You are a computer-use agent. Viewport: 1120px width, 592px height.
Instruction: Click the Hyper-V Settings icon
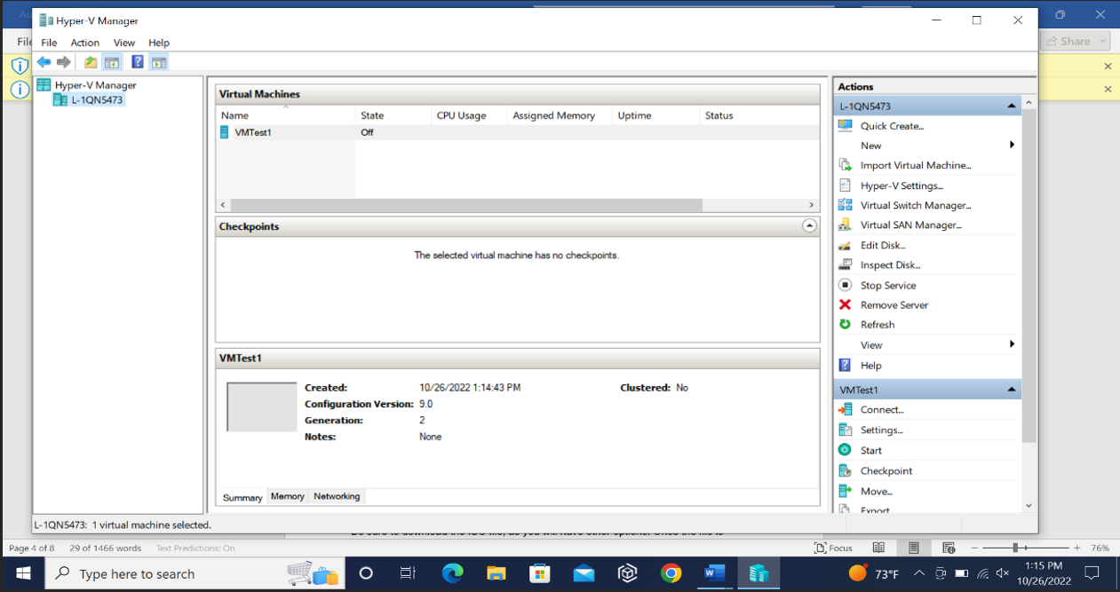click(846, 185)
